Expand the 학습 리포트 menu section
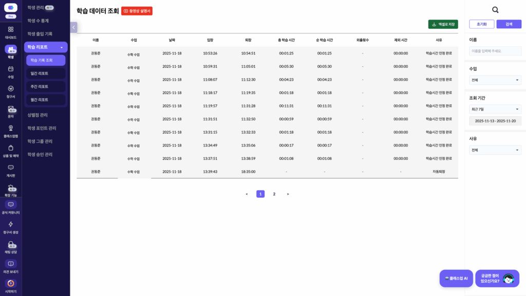This screenshot has width=526, height=296. click(x=46, y=47)
